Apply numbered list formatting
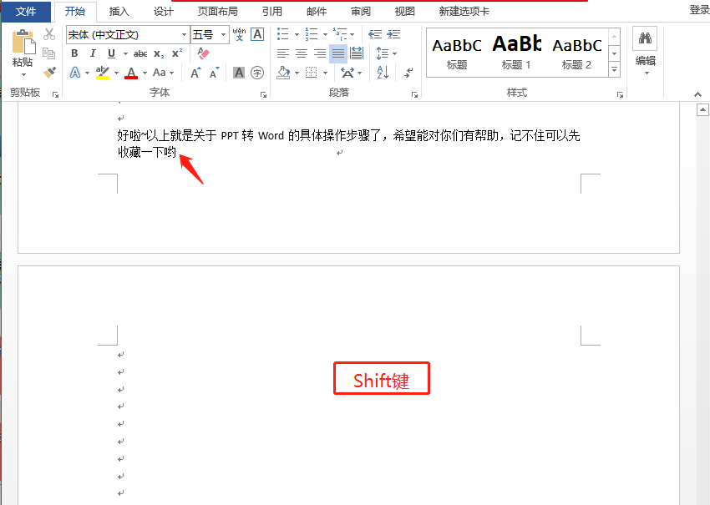The height and width of the screenshot is (505, 710). 311,34
